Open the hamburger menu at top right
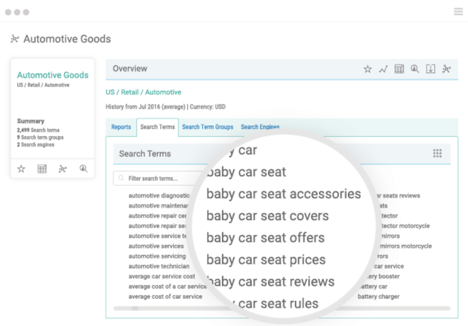 458,12
